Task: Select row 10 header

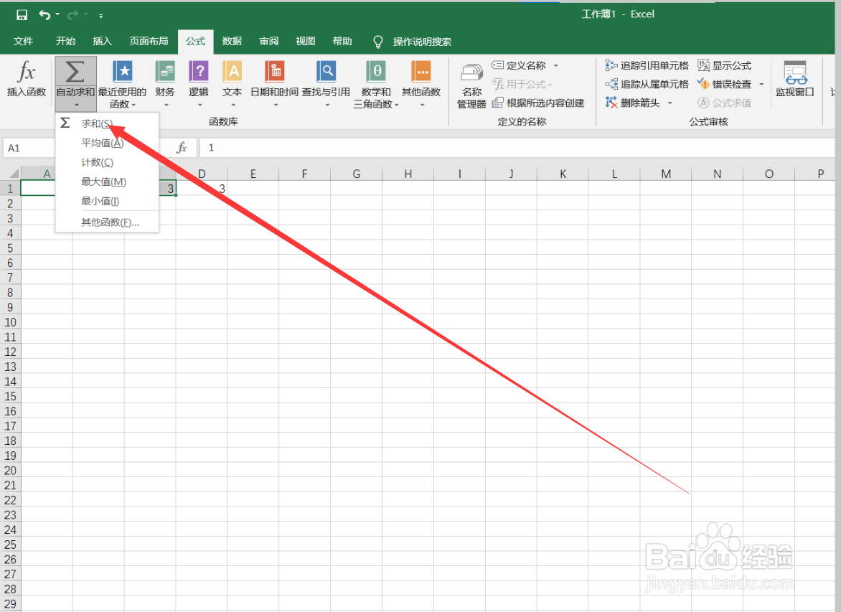Action: pos(10,322)
